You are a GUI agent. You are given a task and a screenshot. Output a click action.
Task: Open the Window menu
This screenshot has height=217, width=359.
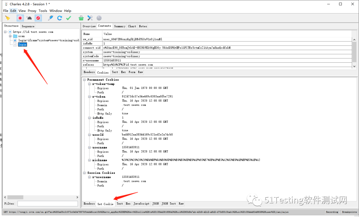56,11
